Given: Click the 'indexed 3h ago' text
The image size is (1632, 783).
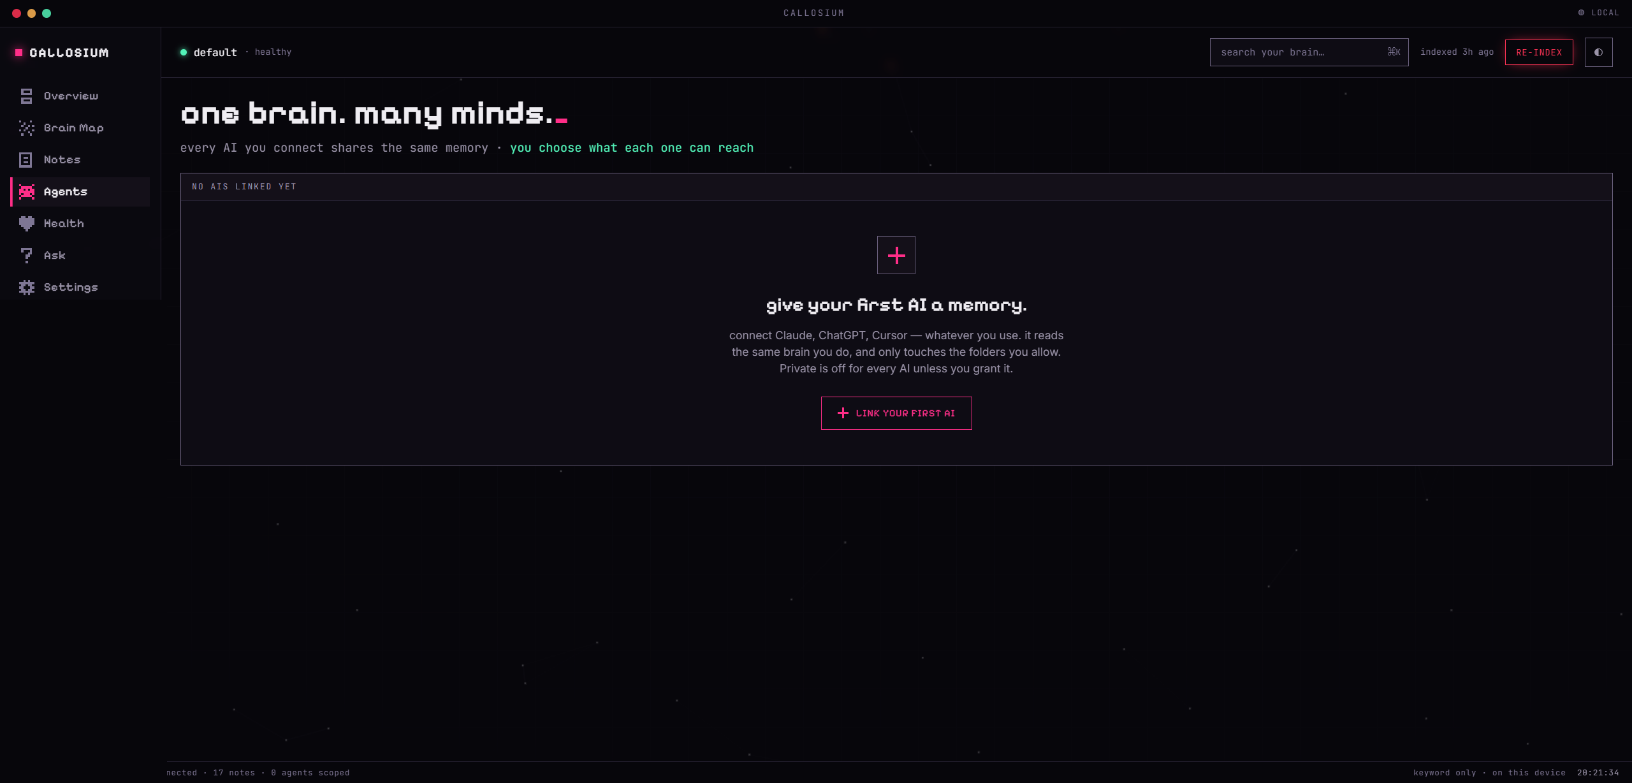Looking at the screenshot, I should coord(1457,52).
